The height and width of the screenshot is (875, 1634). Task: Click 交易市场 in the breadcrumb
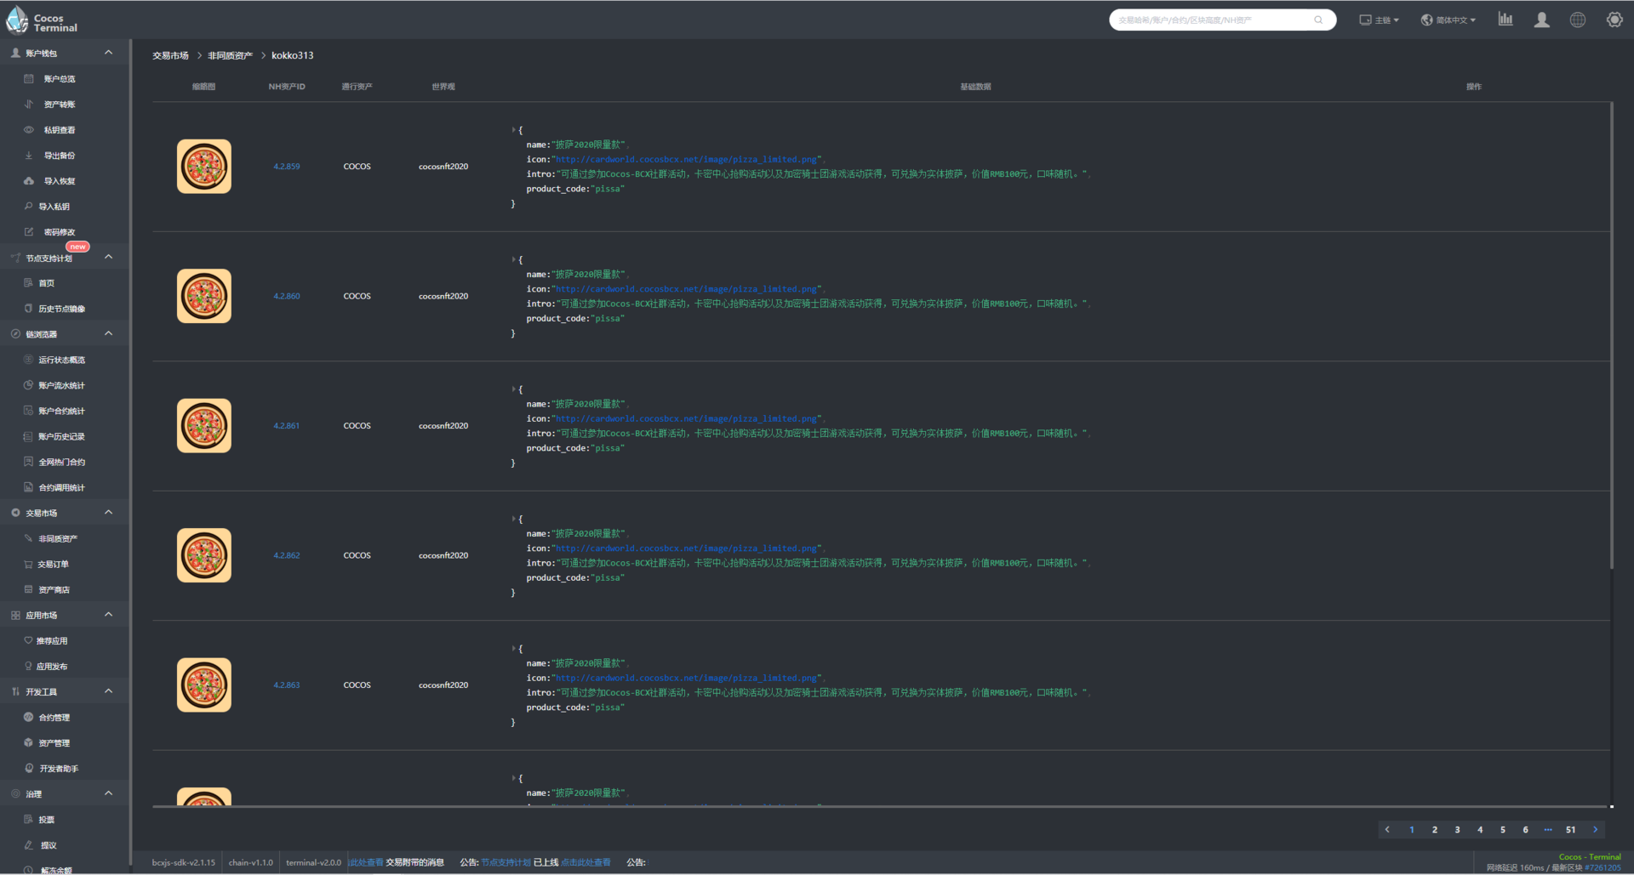(170, 55)
